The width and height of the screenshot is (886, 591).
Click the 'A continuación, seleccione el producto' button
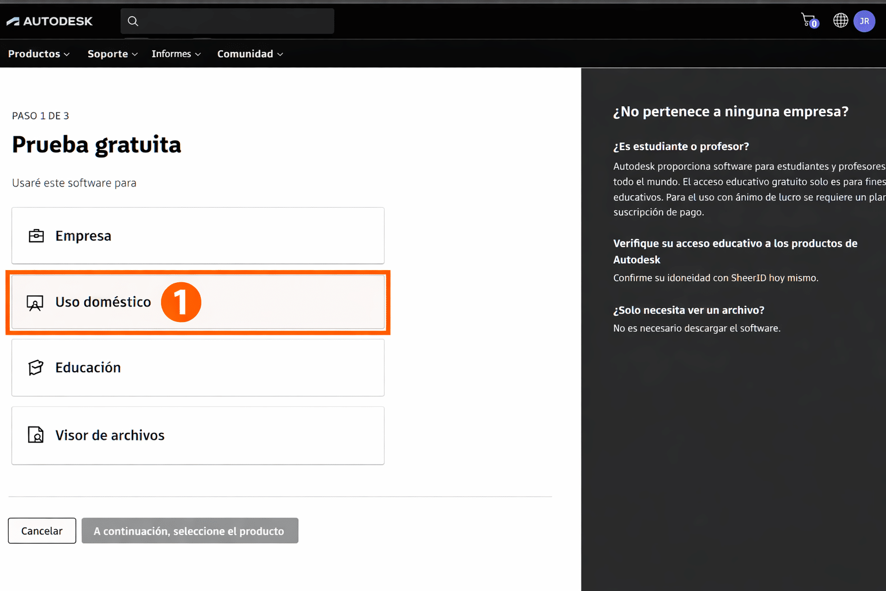tap(190, 530)
